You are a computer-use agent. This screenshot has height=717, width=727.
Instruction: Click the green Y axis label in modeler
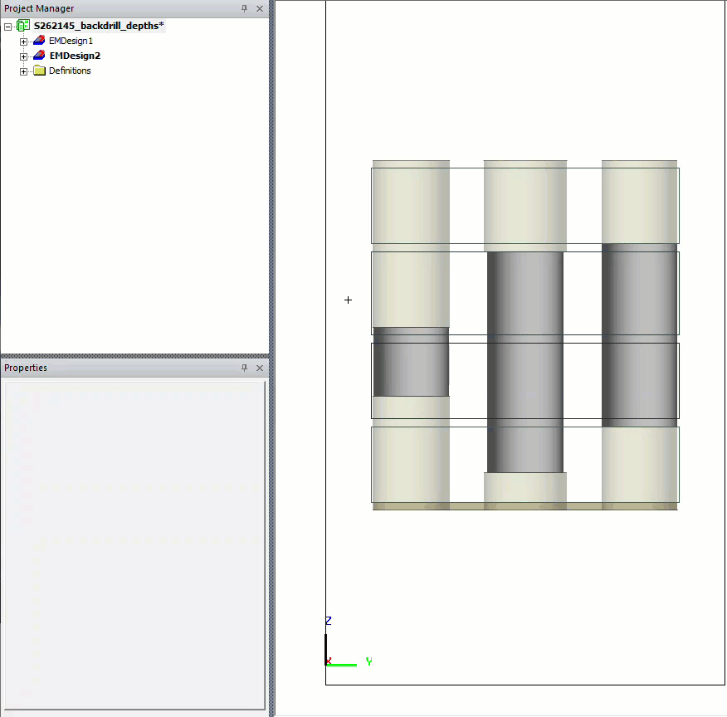[368, 661]
